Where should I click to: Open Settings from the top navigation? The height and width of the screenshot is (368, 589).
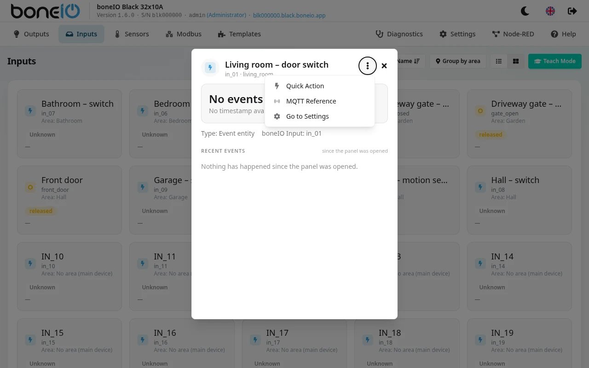[457, 34]
